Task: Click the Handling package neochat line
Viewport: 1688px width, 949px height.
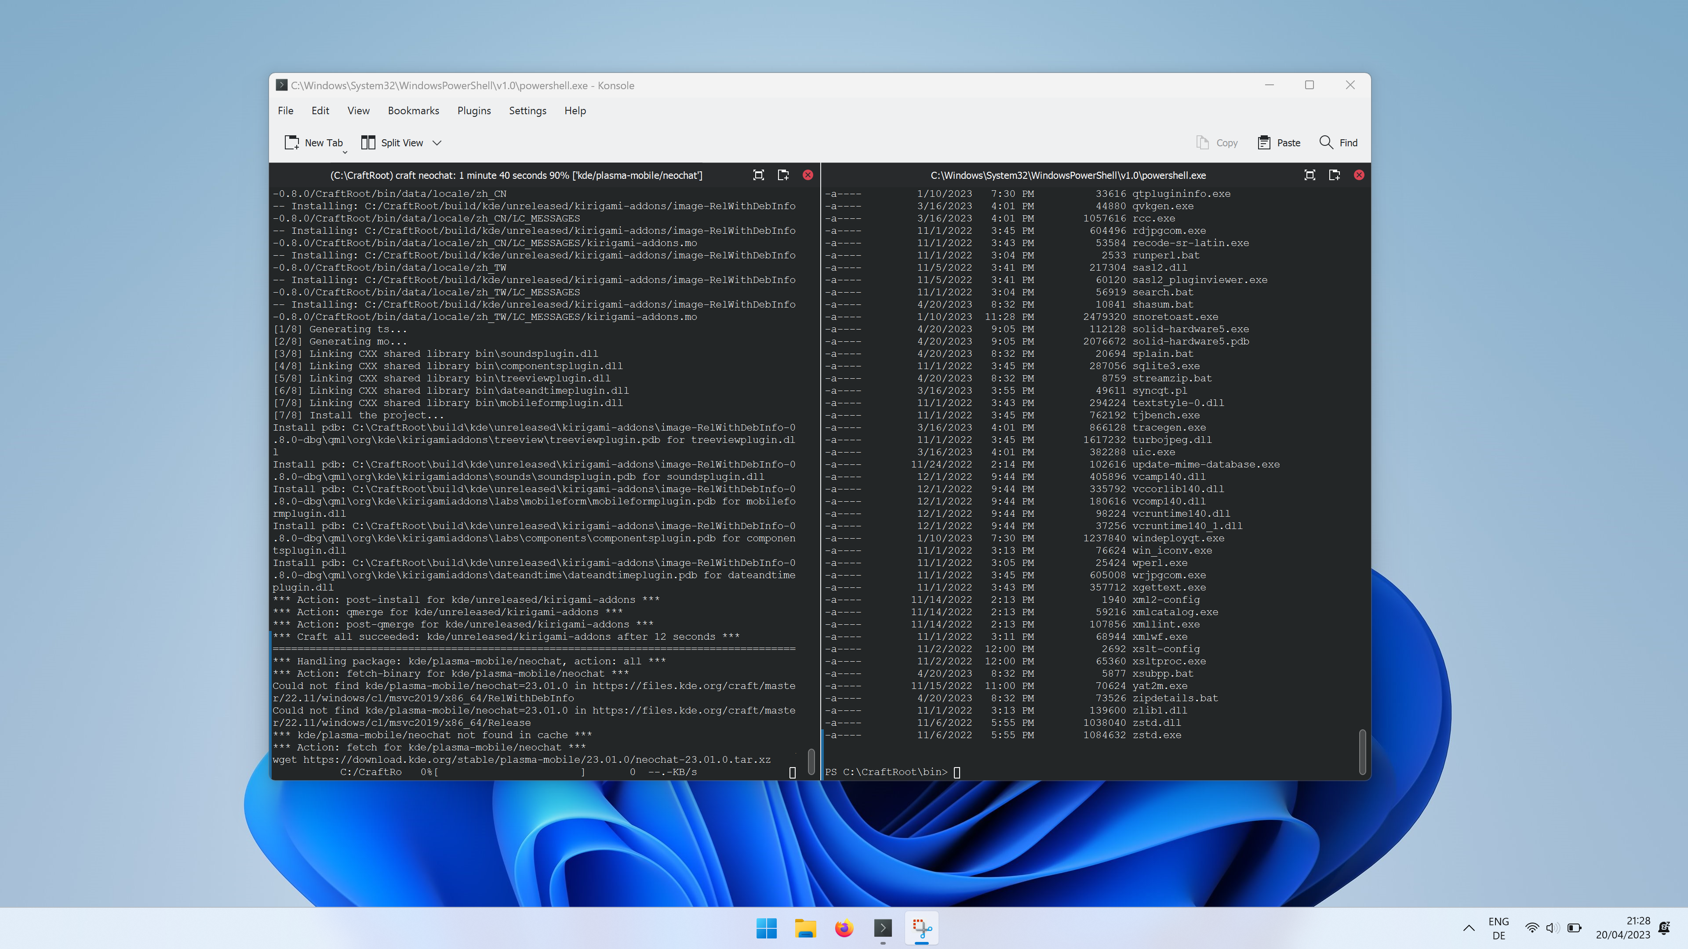Action: pyautogui.click(x=469, y=662)
